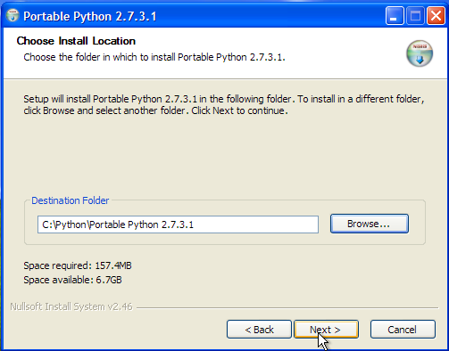Select the 'Space available: 6.7GB' text
Image resolution: width=449 pixels, height=351 pixels.
point(72,280)
